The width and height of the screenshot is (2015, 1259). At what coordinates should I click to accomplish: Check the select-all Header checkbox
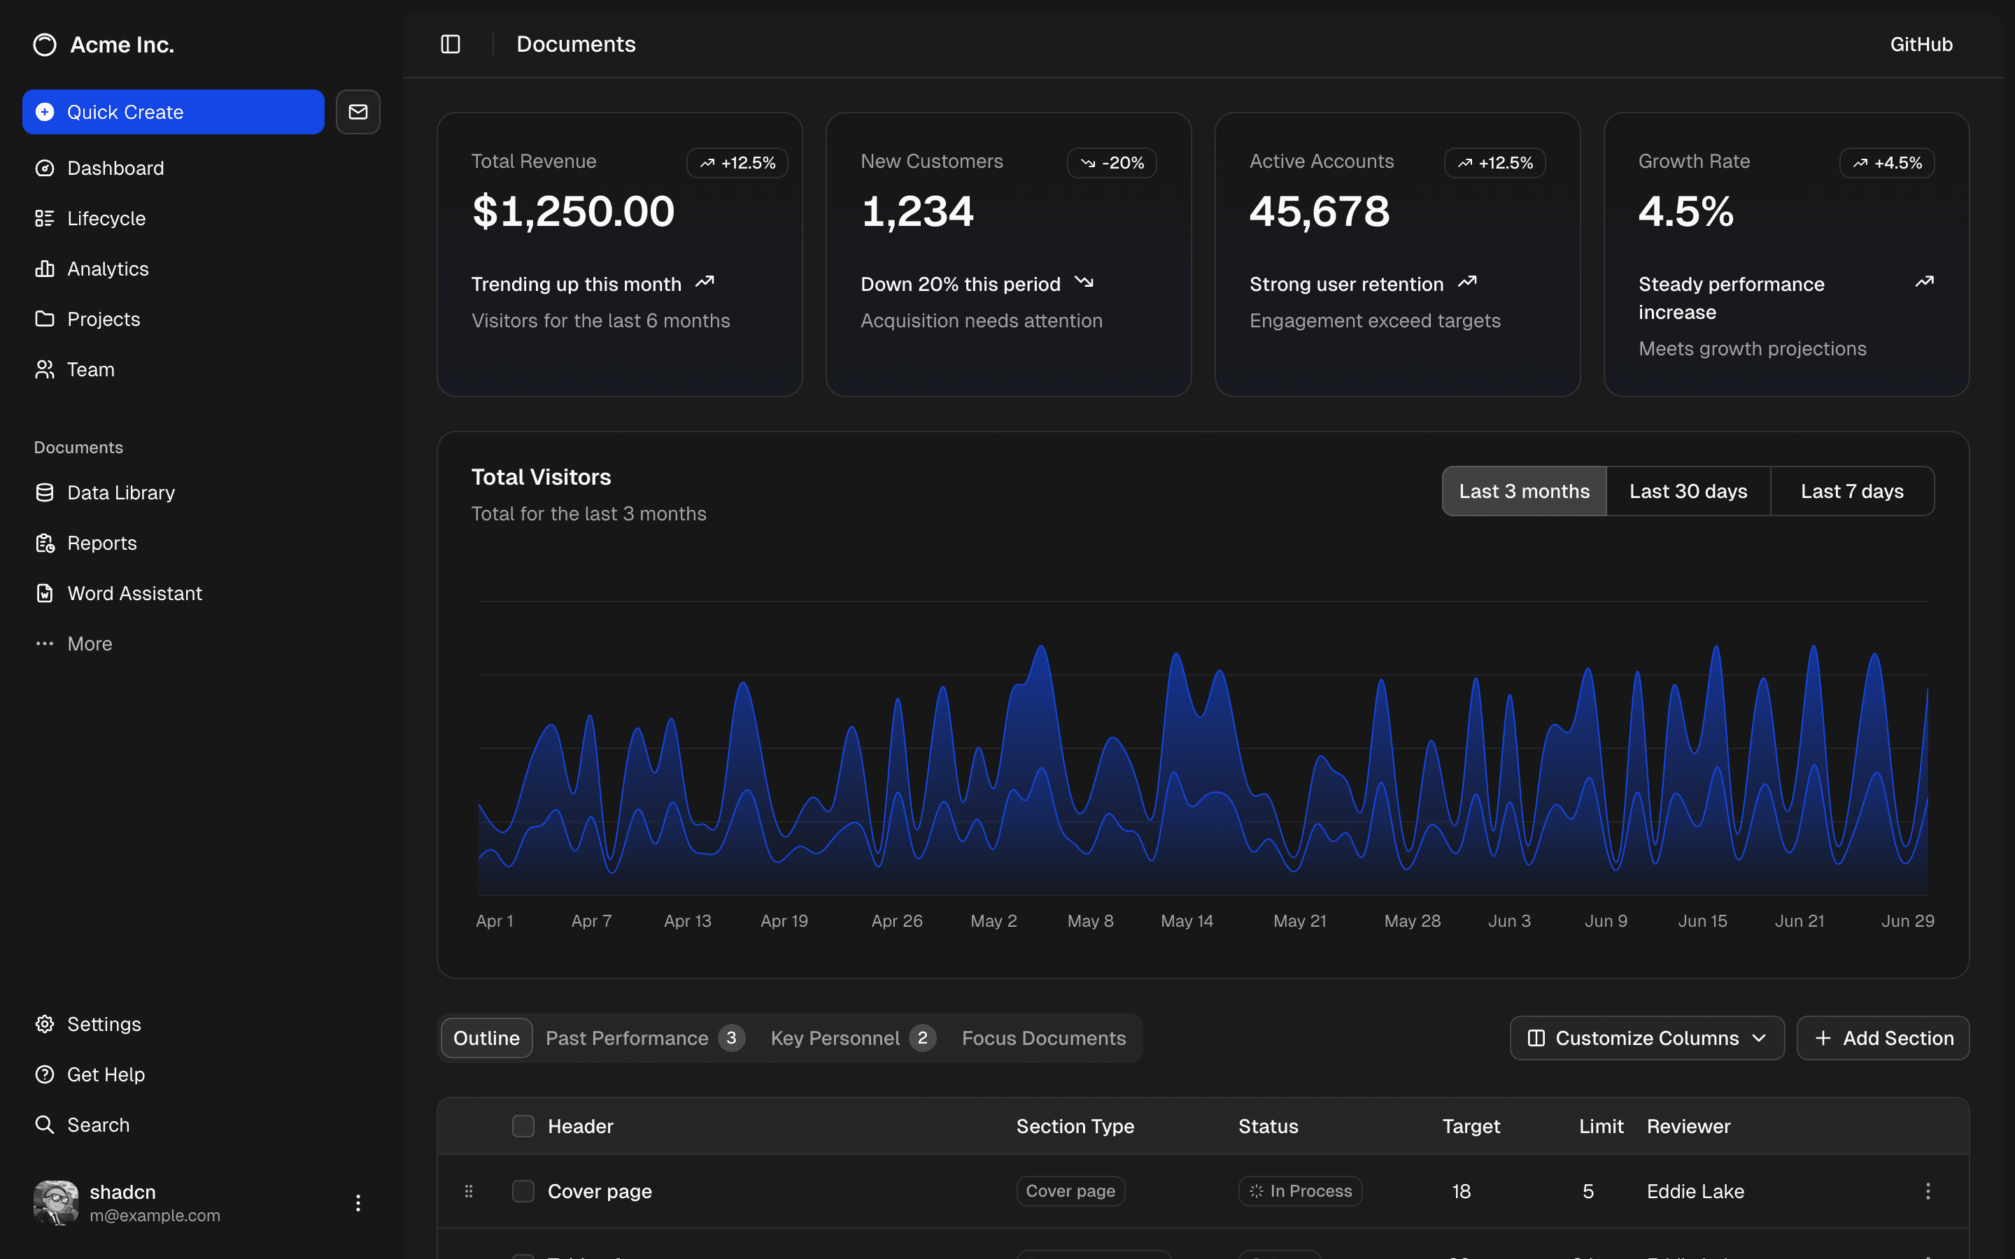(x=523, y=1126)
